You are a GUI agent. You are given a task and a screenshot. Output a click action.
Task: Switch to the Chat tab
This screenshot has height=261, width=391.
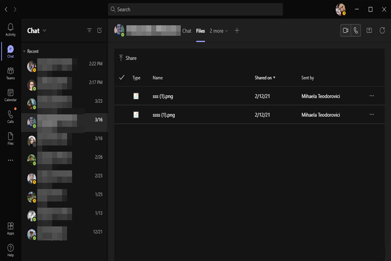point(186,30)
